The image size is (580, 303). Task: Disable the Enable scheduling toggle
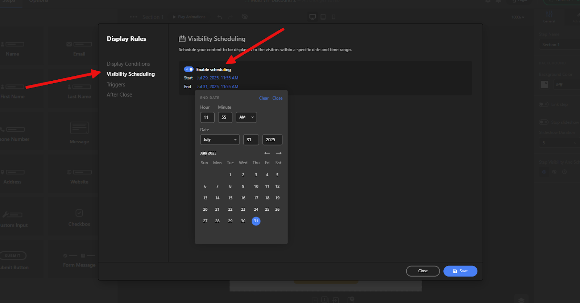pyautogui.click(x=188, y=69)
